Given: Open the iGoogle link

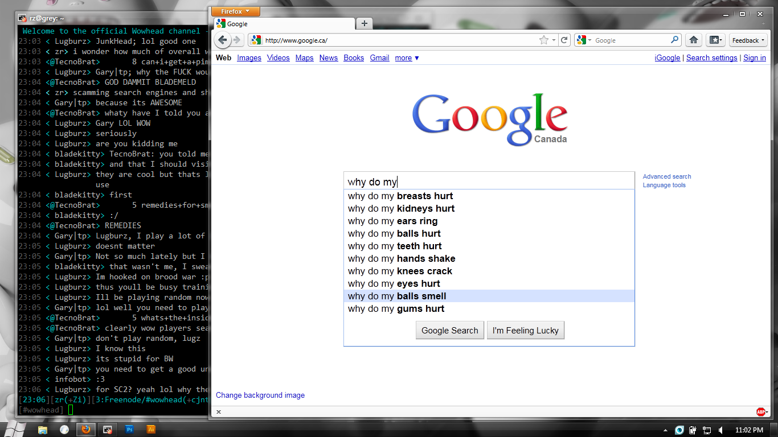Looking at the screenshot, I should point(667,57).
